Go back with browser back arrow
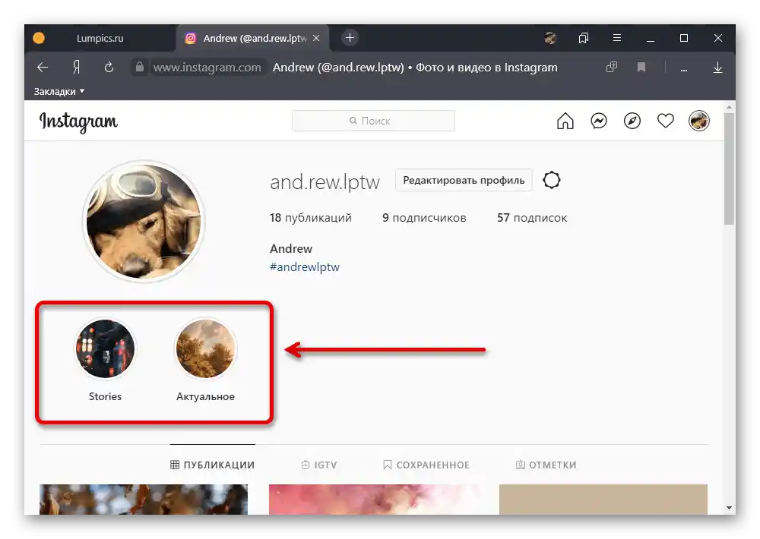Viewport: 760px width, 539px height. coord(43,68)
